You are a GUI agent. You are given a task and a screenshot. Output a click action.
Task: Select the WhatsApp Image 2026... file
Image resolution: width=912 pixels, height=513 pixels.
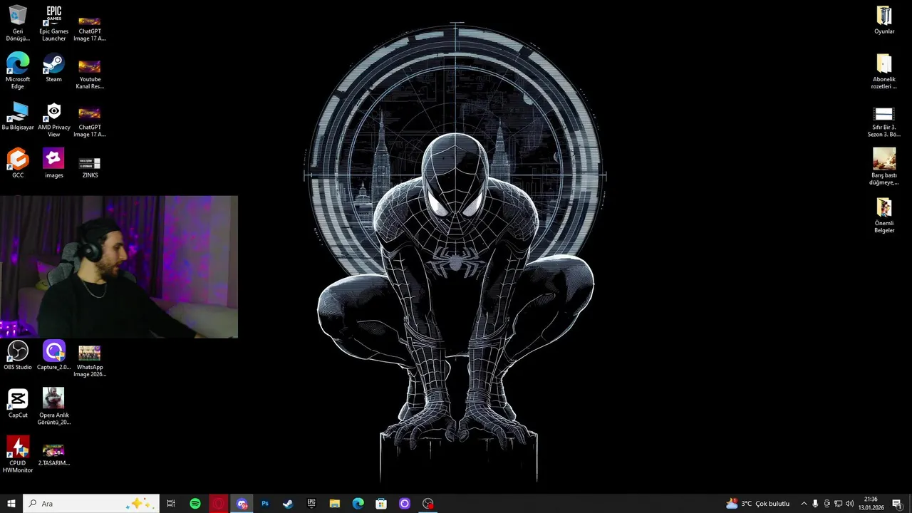click(90, 361)
